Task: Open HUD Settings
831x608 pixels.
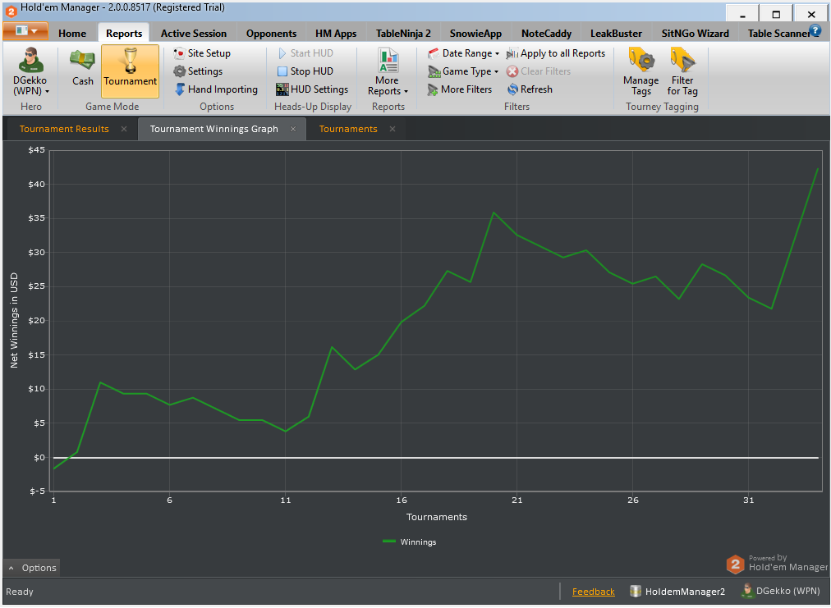Action: click(312, 89)
